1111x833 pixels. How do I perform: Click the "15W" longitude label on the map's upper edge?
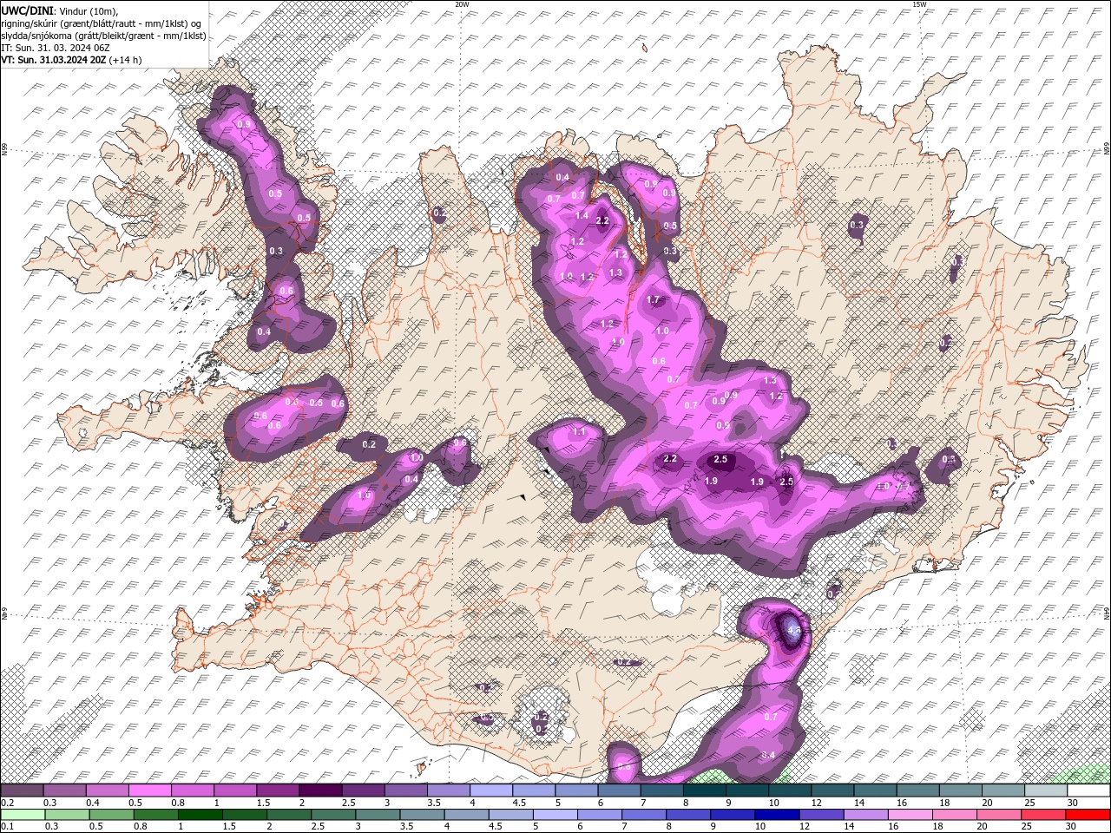[919, 4]
